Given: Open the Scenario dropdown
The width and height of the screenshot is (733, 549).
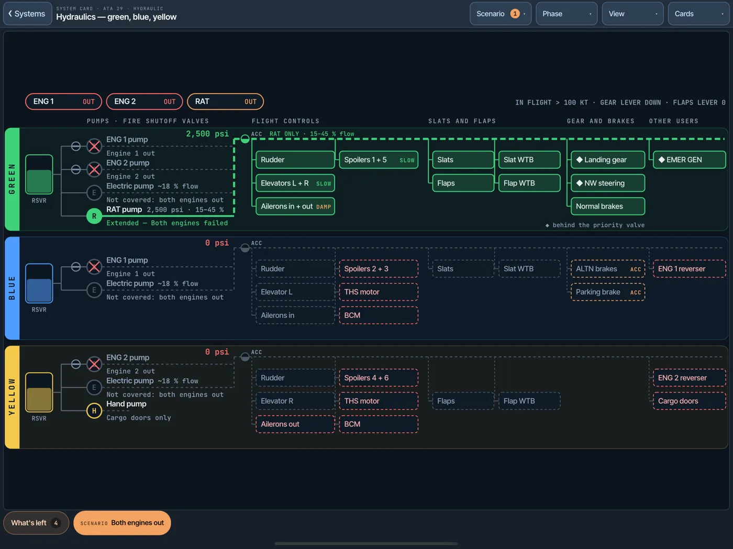Looking at the screenshot, I should pyautogui.click(x=501, y=14).
